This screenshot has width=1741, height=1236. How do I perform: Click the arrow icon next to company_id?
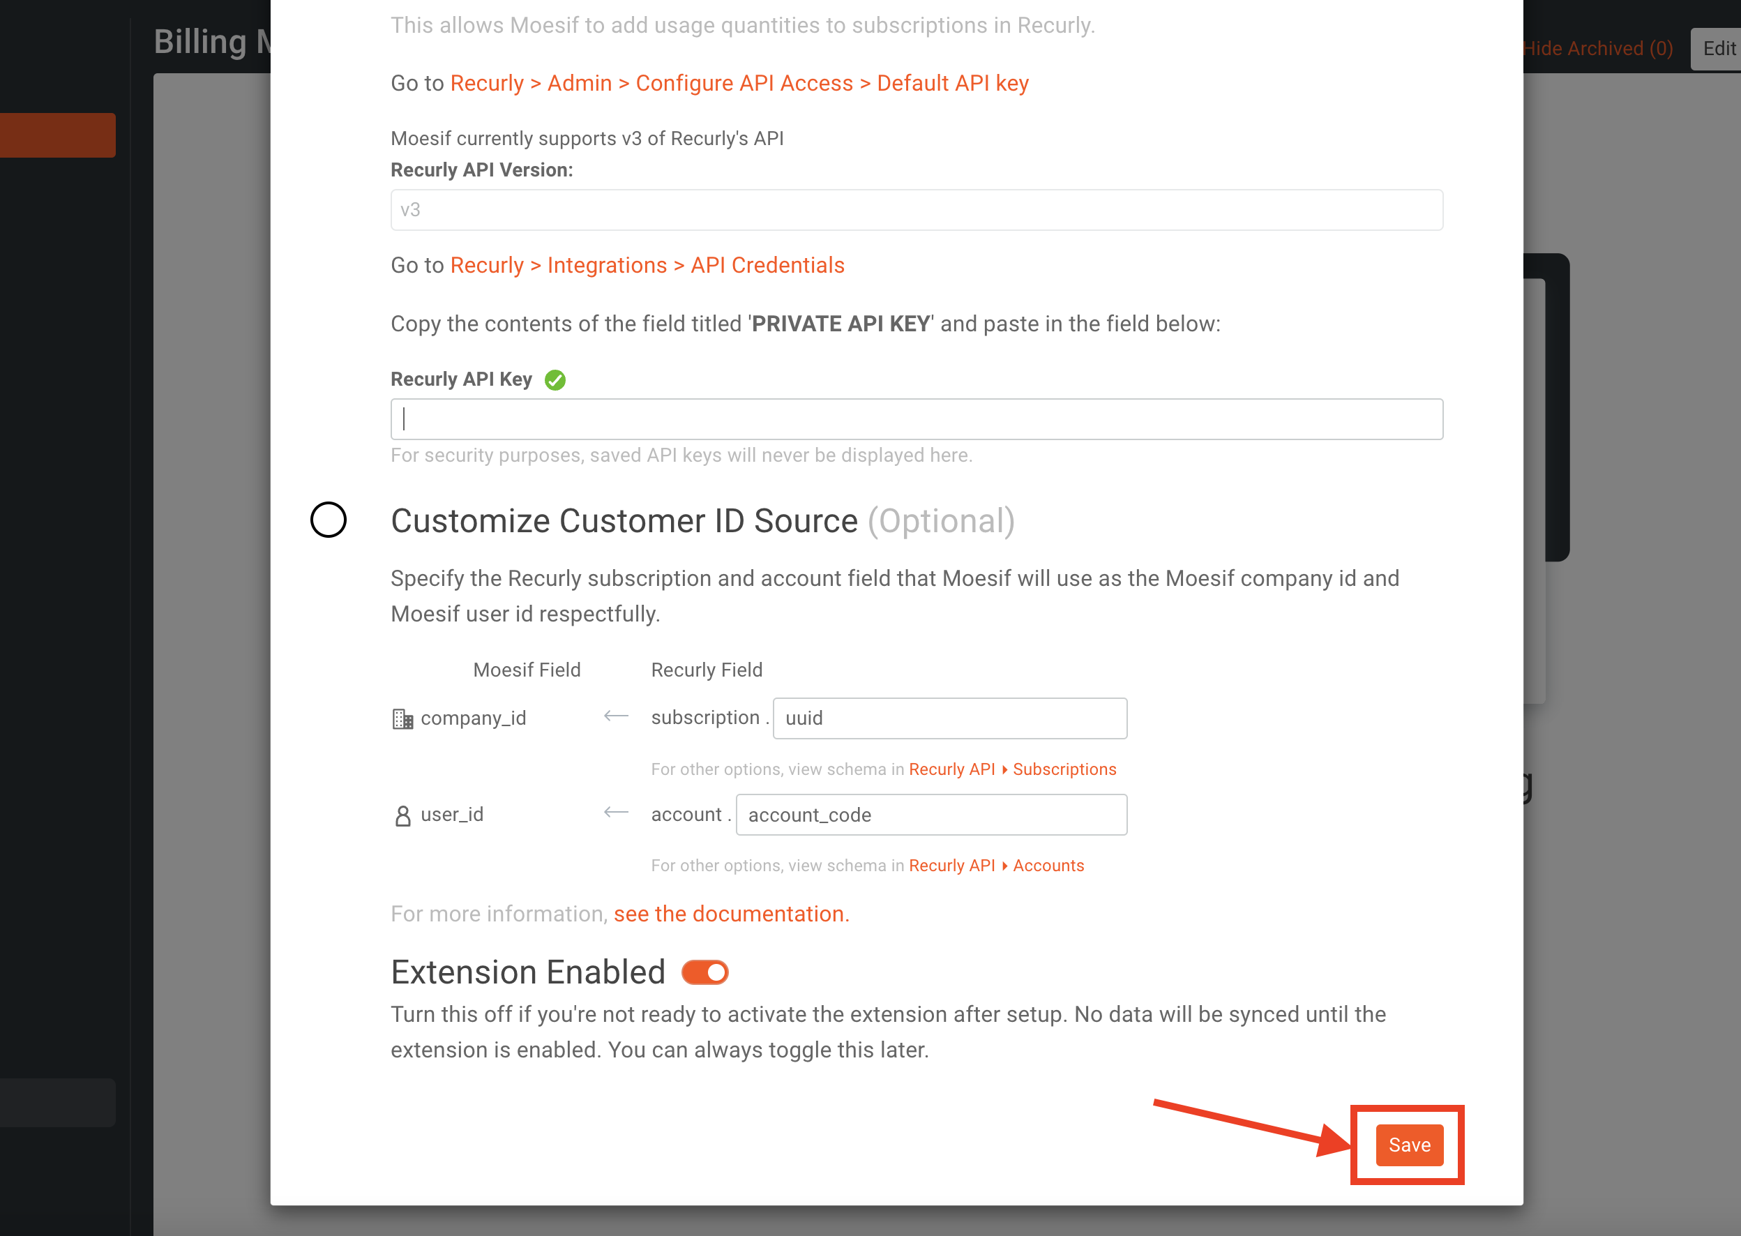[616, 716]
